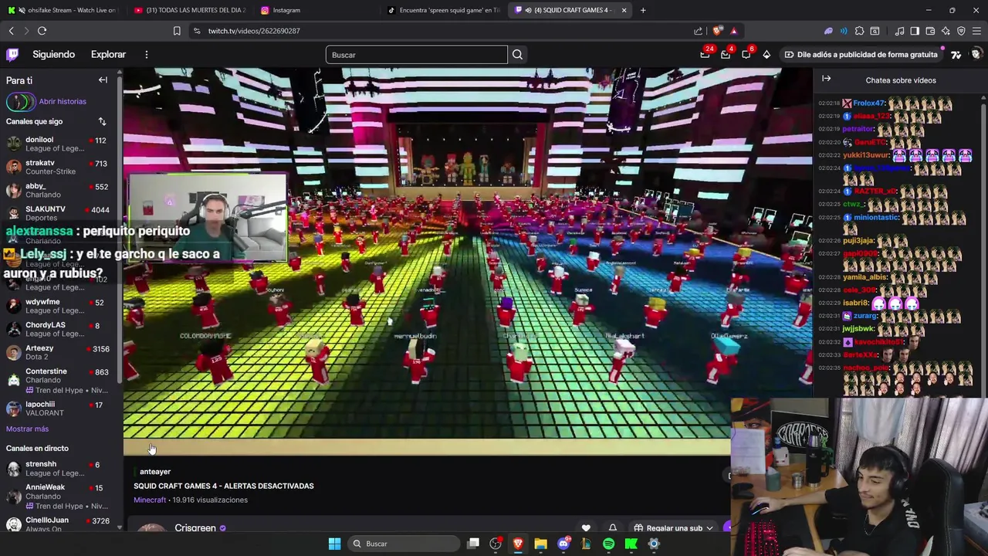The image size is (988, 556).
Task: Click the Dile adiós a publicidad button
Action: pyautogui.click(x=861, y=55)
